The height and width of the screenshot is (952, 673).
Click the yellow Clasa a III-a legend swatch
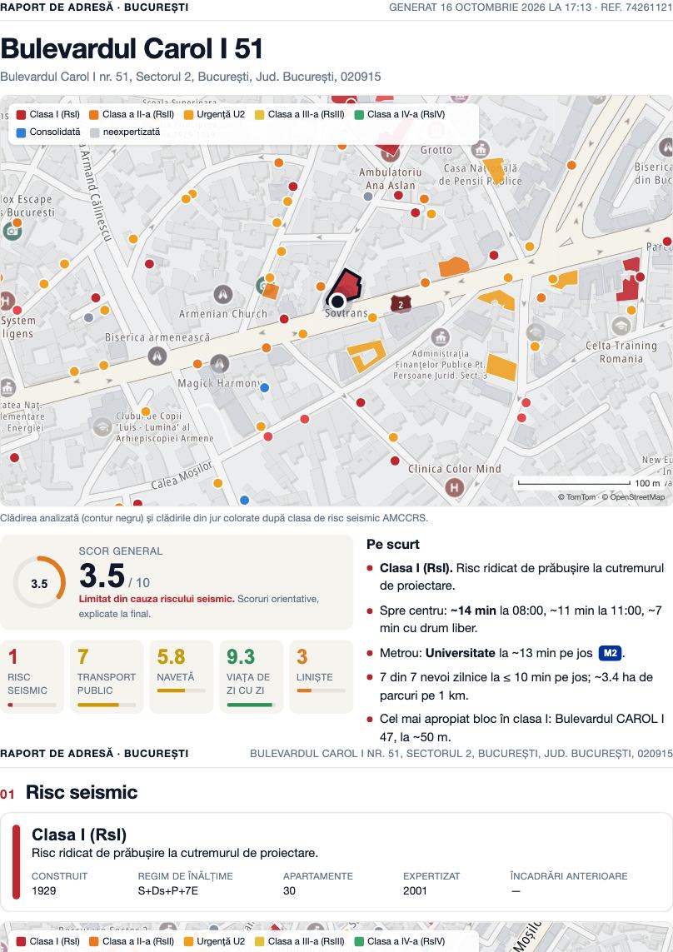point(259,115)
